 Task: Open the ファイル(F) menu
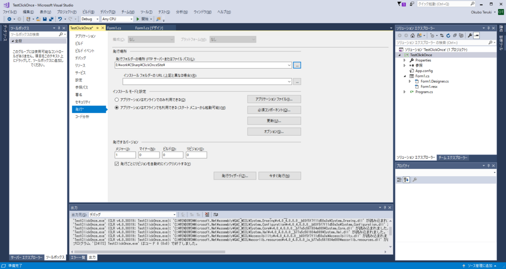[x=10, y=12]
